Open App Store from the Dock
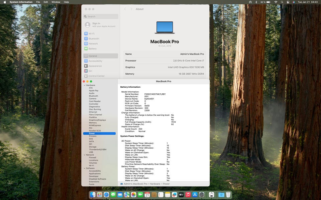The width and height of the screenshot is (321, 200). coord(195,195)
